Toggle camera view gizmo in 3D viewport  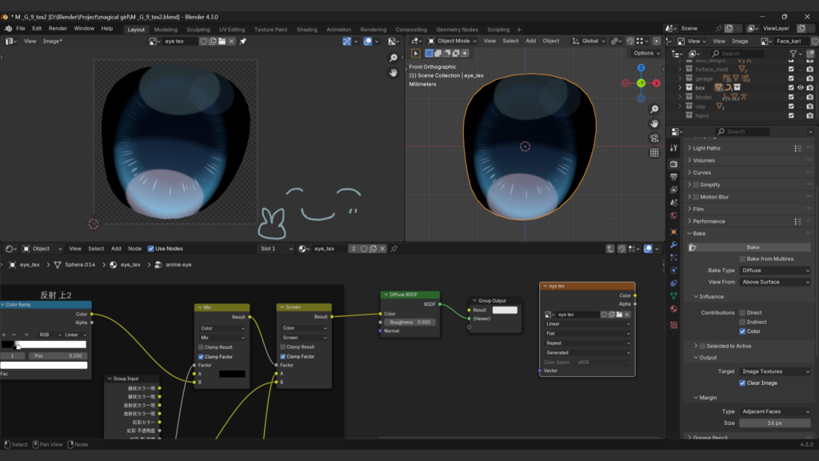[654, 138]
